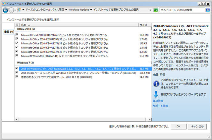The image size is (212, 140).
Task: Open recent pages dropdown beside Forward arrow
Action: pyautogui.click(x=15, y=10)
